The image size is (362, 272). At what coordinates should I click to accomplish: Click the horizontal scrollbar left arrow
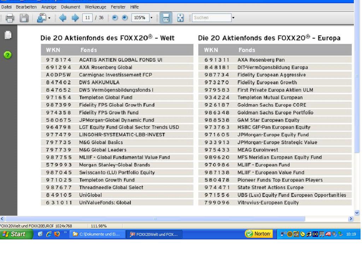click(2, 219)
